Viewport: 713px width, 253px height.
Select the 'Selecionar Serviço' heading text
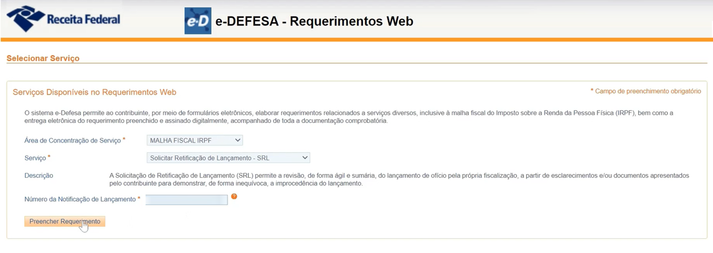(43, 58)
